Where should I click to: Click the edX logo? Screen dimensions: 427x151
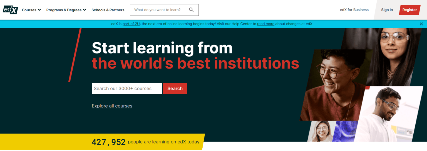pyautogui.click(x=10, y=10)
